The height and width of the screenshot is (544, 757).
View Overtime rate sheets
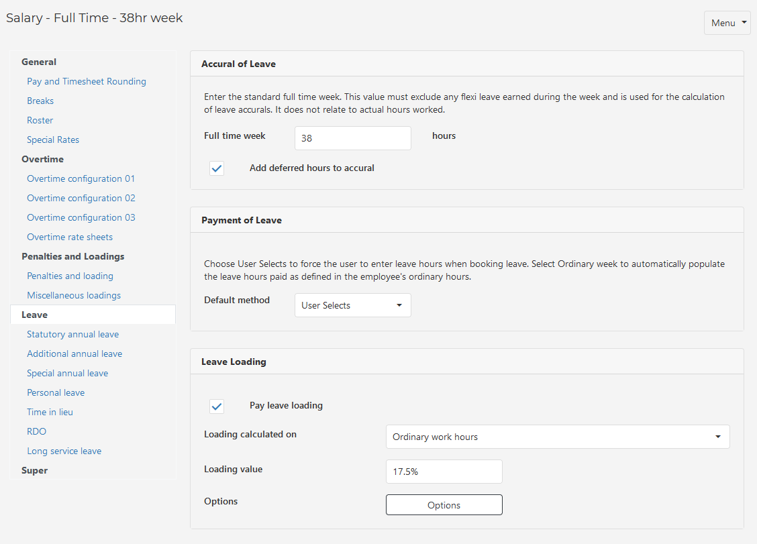click(x=70, y=237)
